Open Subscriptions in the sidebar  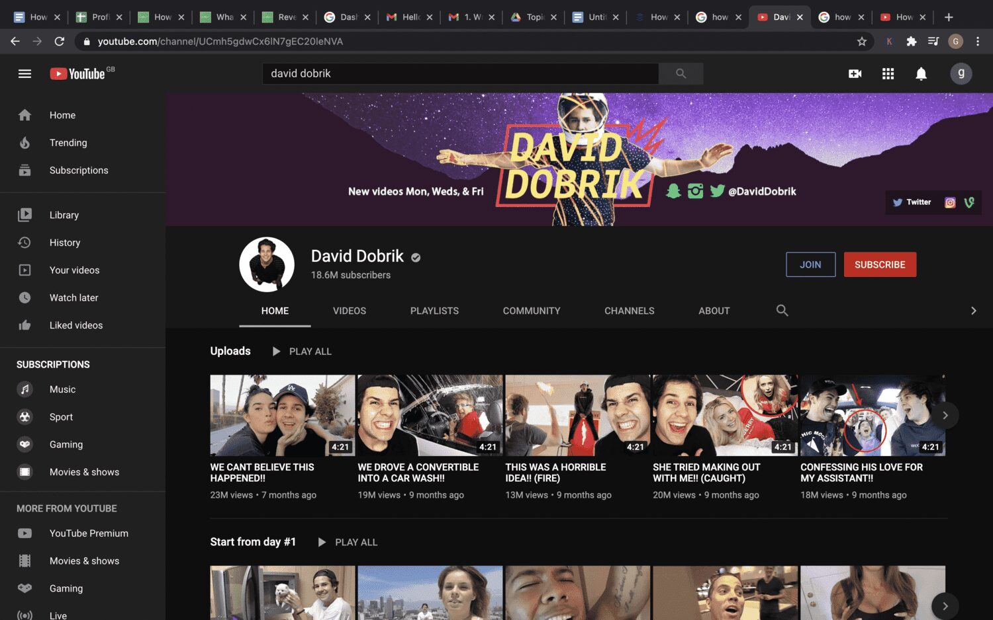click(83, 171)
